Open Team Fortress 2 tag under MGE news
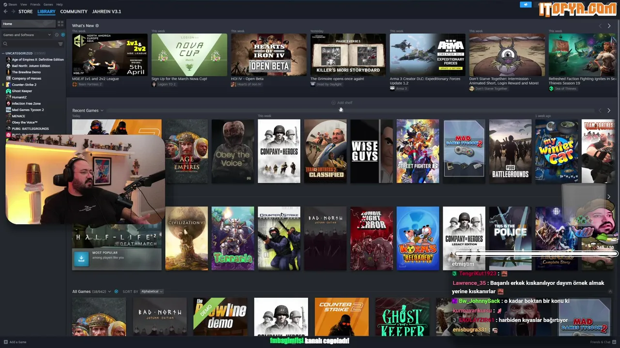 tap(87, 84)
